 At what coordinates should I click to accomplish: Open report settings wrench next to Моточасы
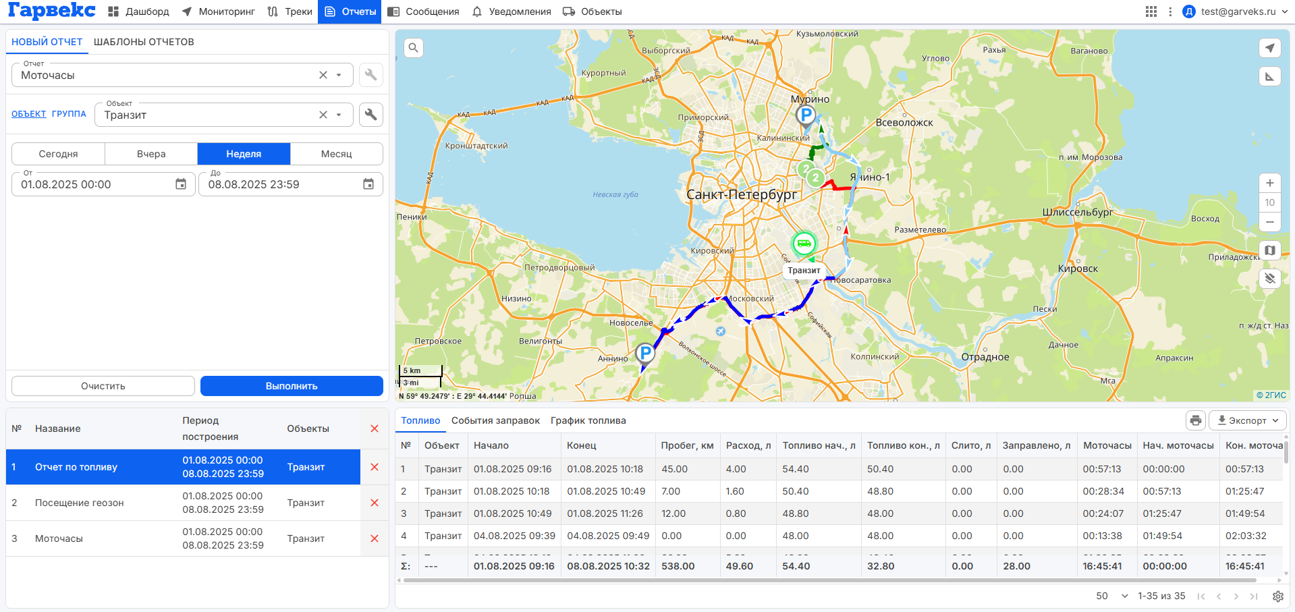[x=371, y=75]
